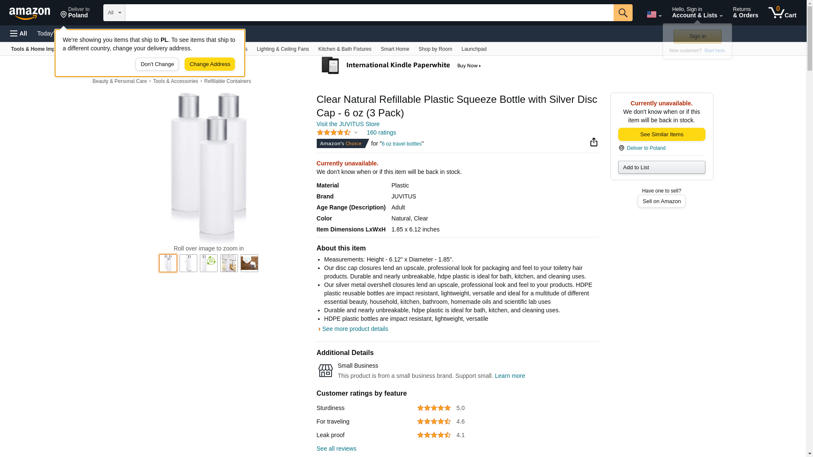Image resolution: width=813 pixels, height=457 pixels.
Task: Click the Amazon logo
Action: [x=30, y=13]
